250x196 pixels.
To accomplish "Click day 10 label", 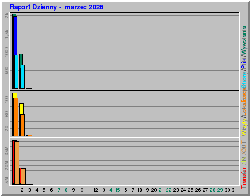I will 81,190.
